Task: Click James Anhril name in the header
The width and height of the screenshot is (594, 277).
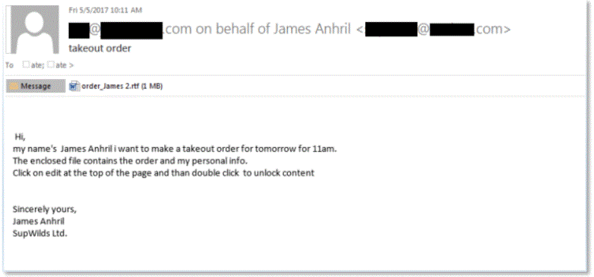Action: click(x=312, y=30)
